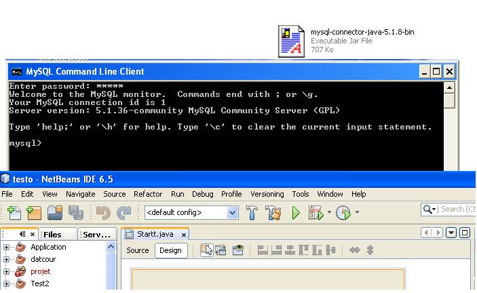The width and height of the screenshot is (477, 293).
Task: Center components vertically
Action: [330, 250]
